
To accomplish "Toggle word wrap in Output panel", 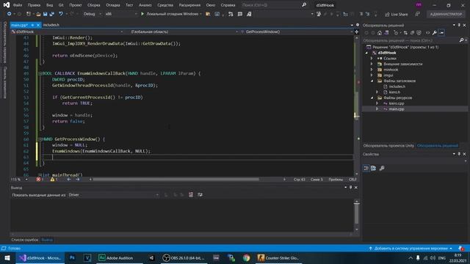I will click(x=200, y=195).
